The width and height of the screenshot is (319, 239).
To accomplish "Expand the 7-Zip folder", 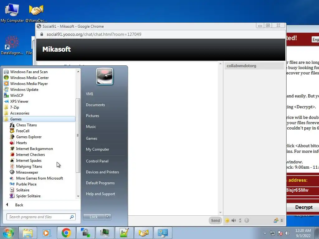I will (14, 107).
